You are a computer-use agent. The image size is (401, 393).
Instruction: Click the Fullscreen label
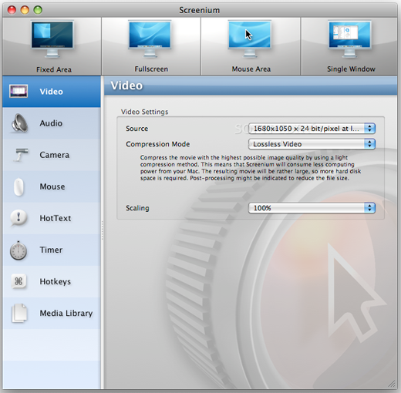(151, 69)
